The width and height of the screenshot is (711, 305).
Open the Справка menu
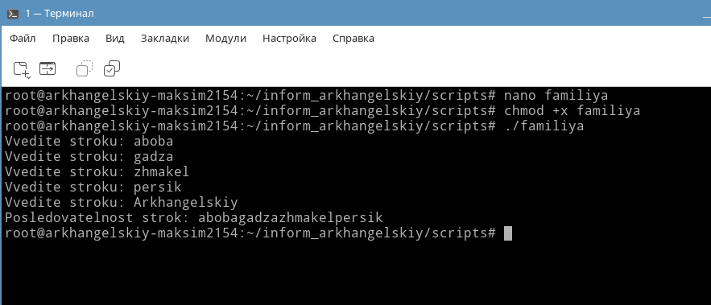[353, 39]
